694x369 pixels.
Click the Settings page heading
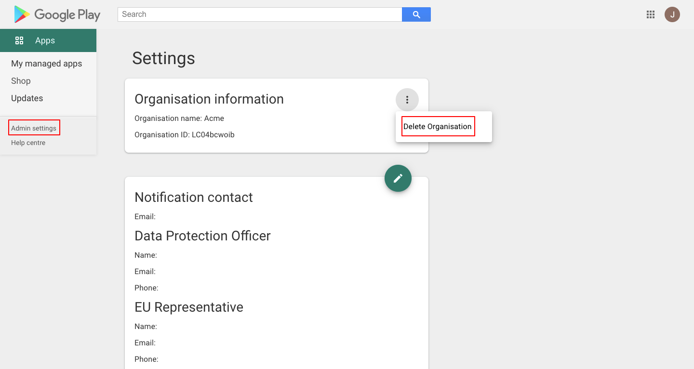pos(163,58)
